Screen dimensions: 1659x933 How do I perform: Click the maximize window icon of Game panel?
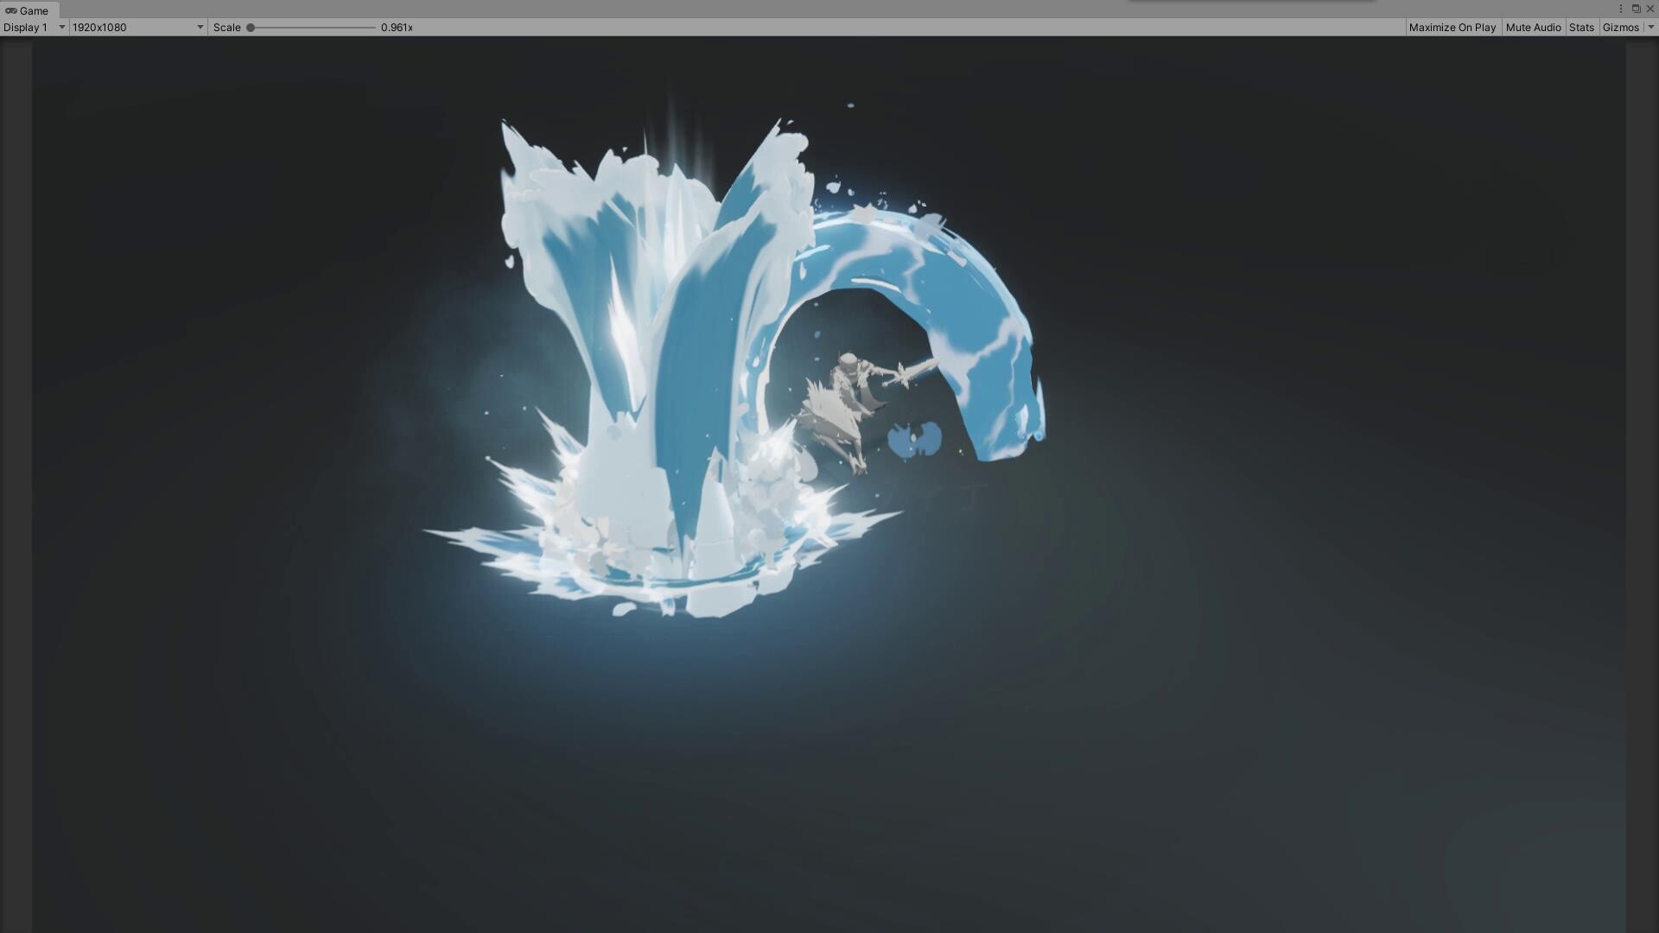pyautogui.click(x=1636, y=9)
